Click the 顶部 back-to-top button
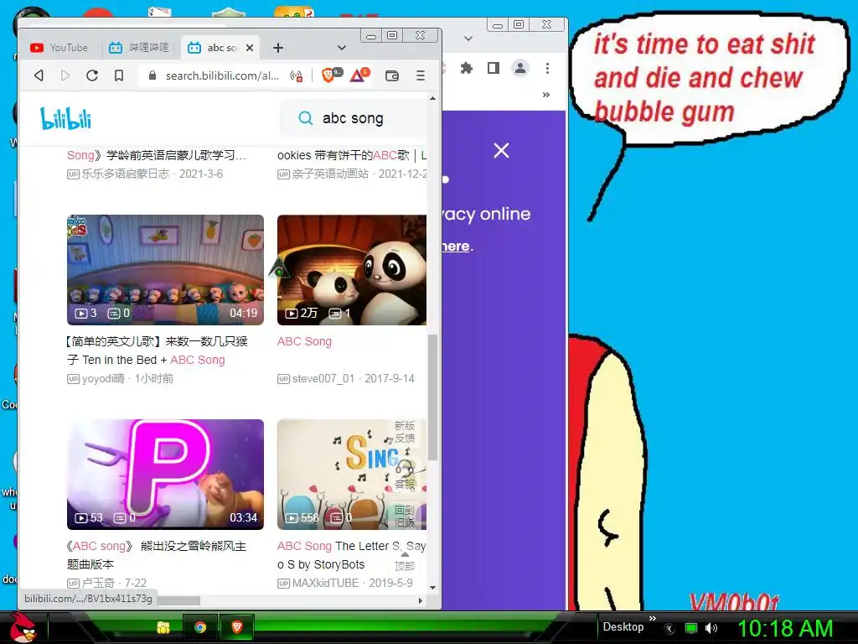Screen dimensions: 858x644 point(405,563)
